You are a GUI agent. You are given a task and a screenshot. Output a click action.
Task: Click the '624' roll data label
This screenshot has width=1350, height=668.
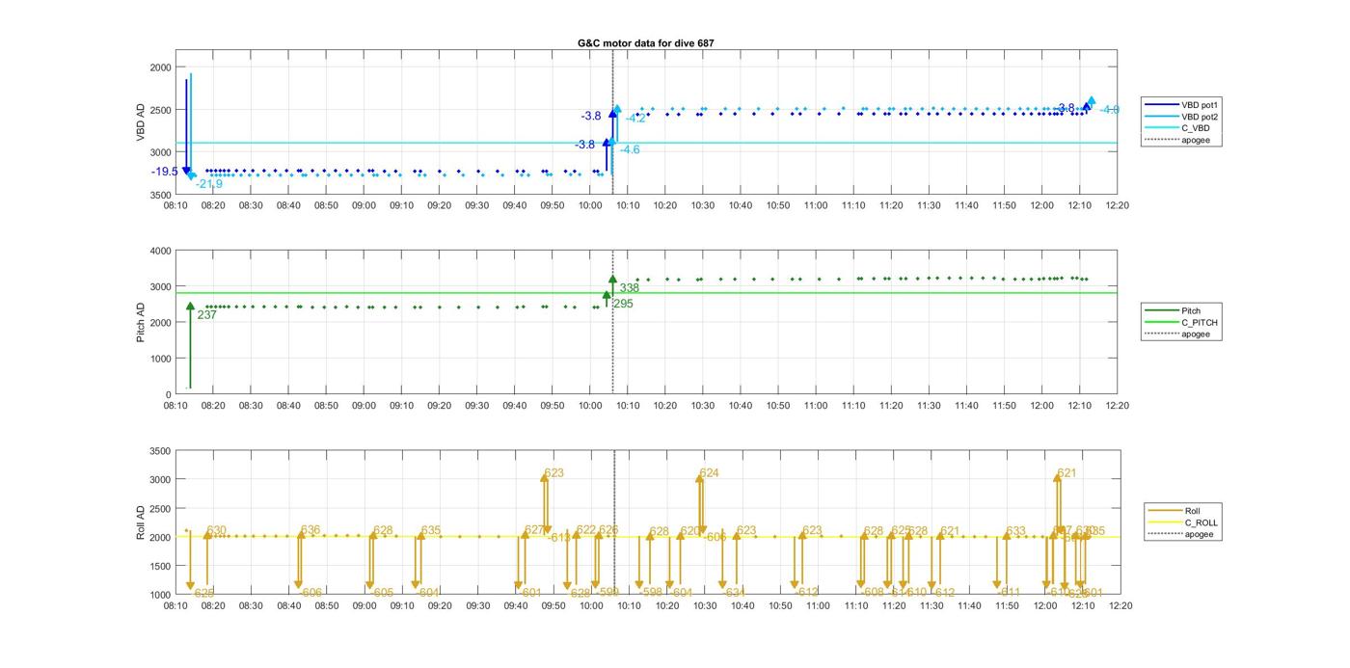click(709, 473)
